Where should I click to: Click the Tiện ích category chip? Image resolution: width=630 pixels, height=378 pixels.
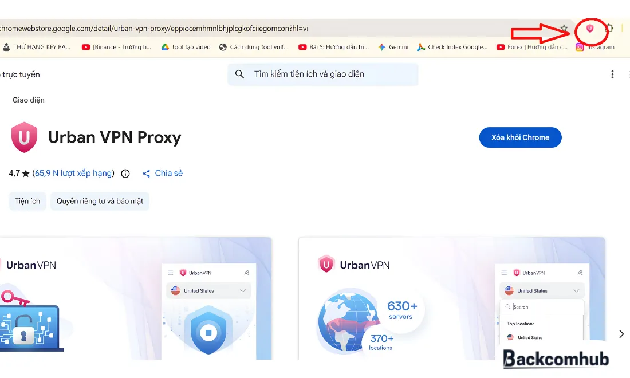[x=27, y=201]
